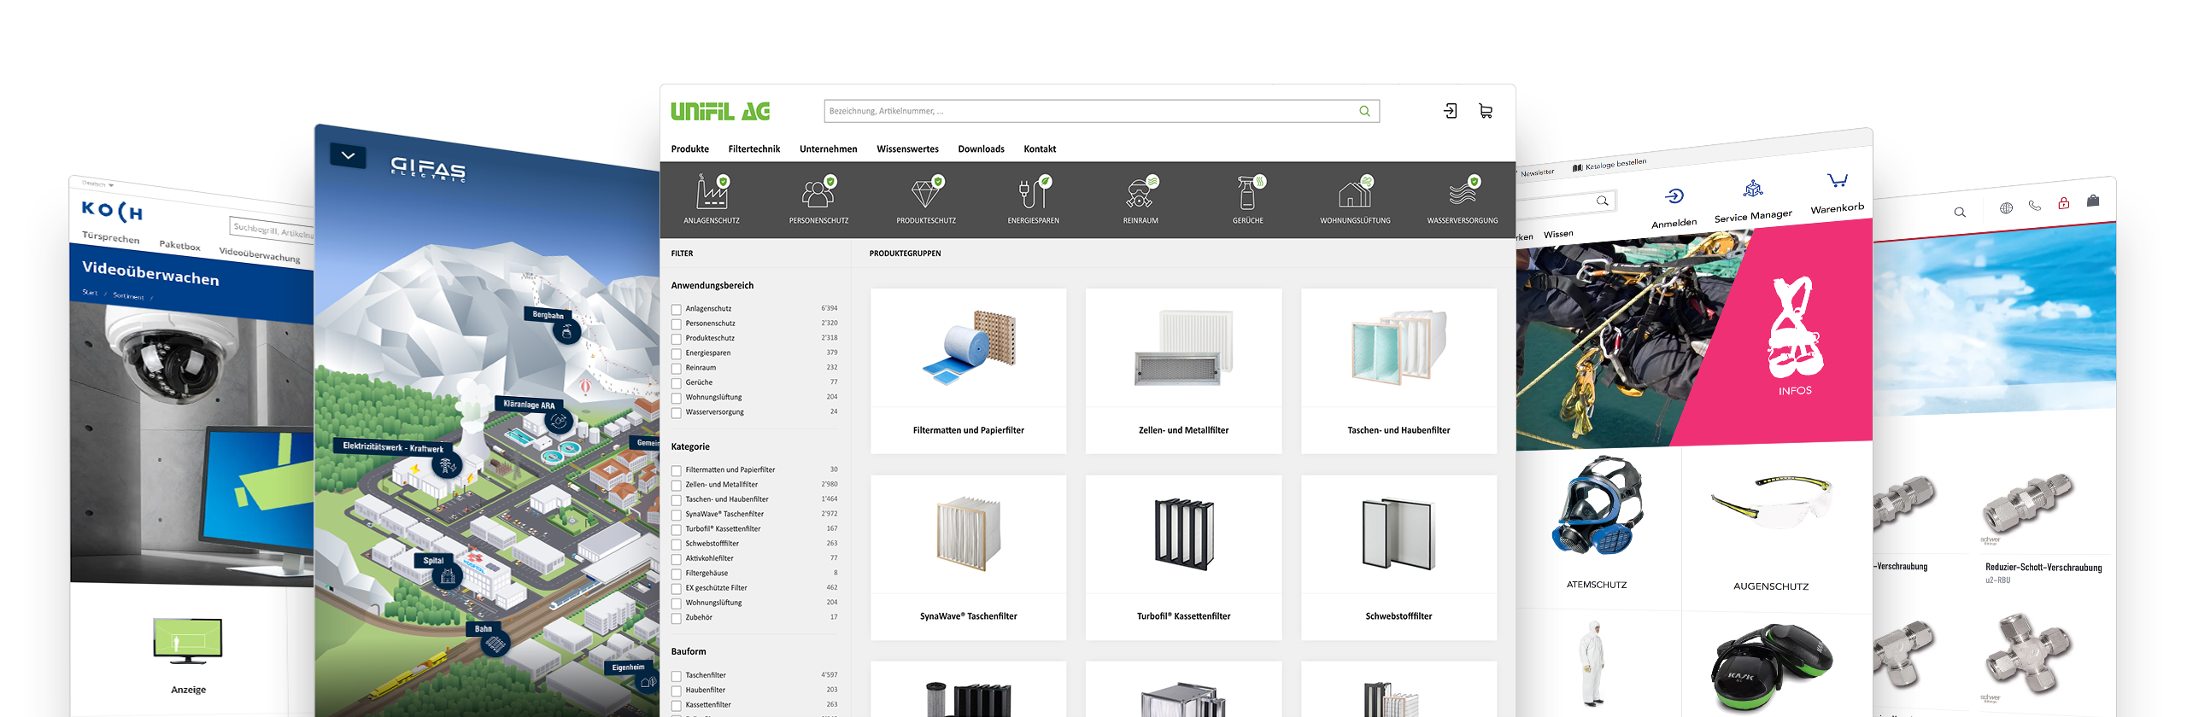
Task: Click Elektrizitätswerk - Kraftwerk map marker
Action: [x=445, y=465]
